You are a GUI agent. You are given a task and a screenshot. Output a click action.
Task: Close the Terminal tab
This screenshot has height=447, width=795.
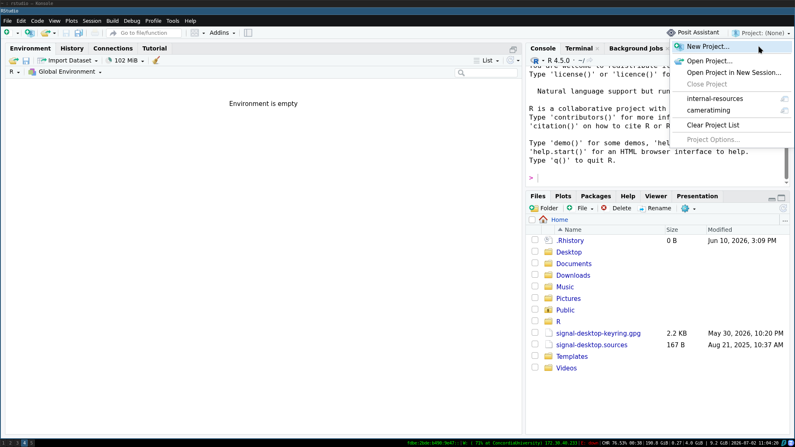[597, 49]
